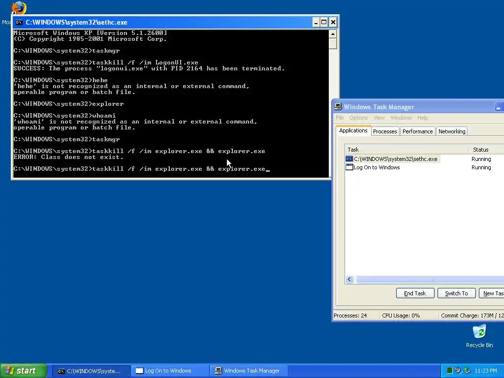Screen dimensions: 504x378
Task: Sort by the Status column header
Action: (486, 150)
